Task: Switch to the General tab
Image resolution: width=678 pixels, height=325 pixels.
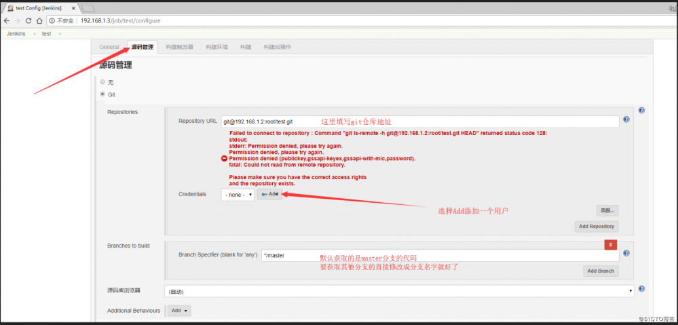Action: 109,47
